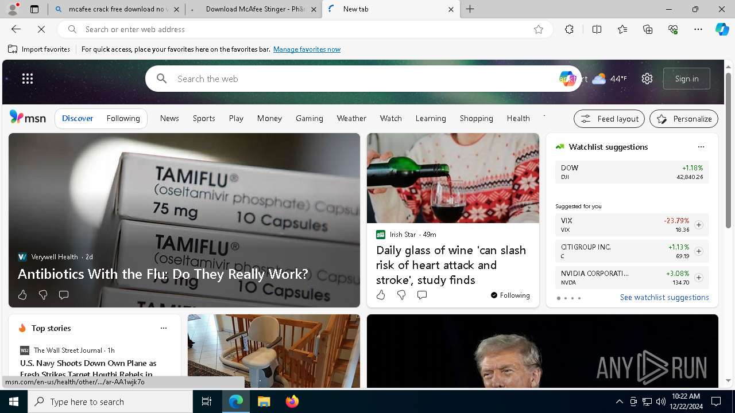
Task: Open the Play category
Action: point(236,118)
